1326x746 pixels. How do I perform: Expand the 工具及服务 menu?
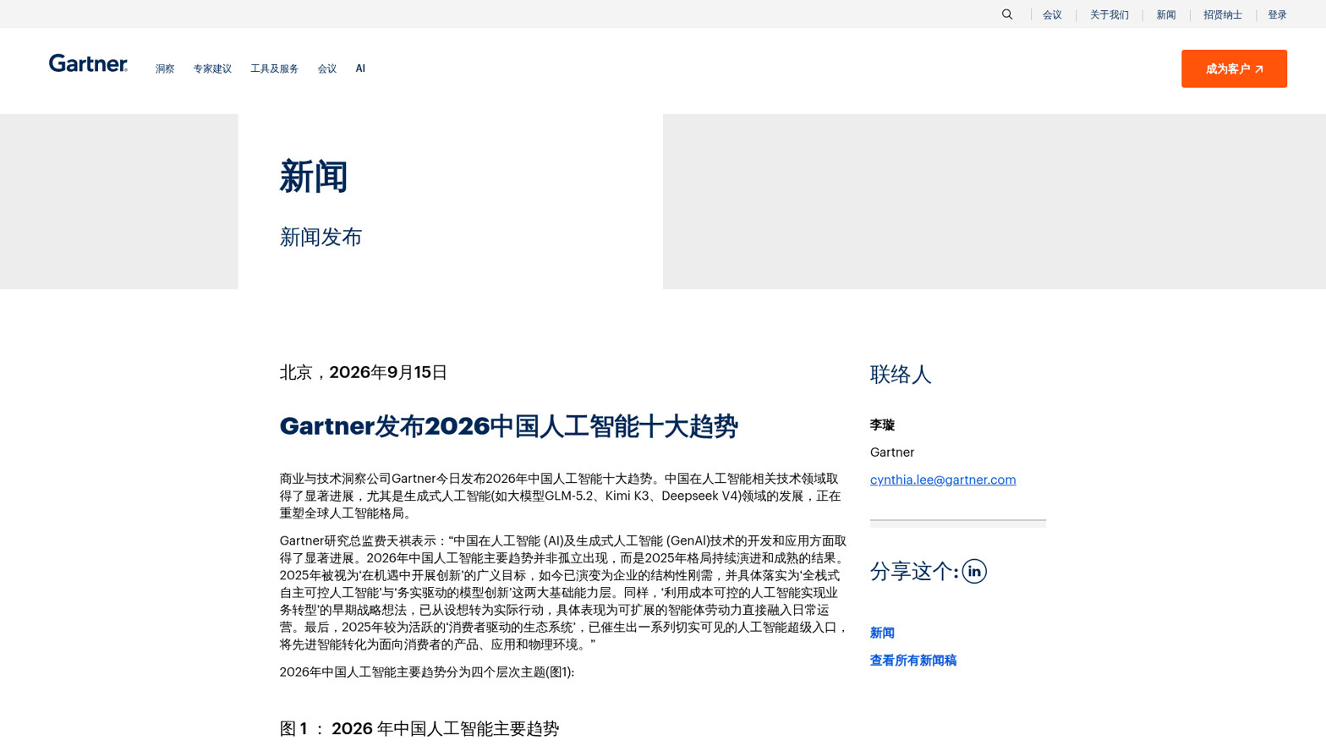[274, 69]
